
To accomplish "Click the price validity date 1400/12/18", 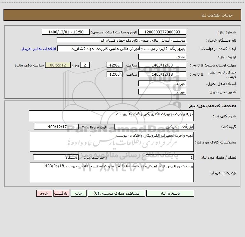I will click(x=162, y=74).
